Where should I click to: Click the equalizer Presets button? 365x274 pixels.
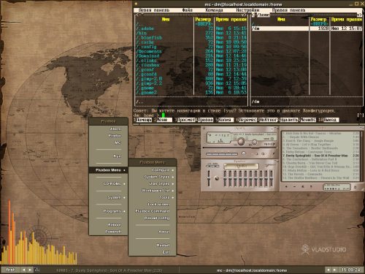point(269,165)
